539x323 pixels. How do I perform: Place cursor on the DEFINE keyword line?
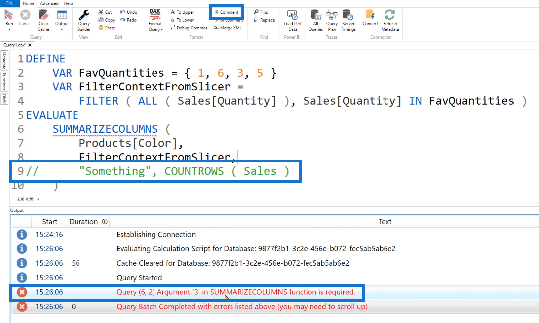(45, 59)
